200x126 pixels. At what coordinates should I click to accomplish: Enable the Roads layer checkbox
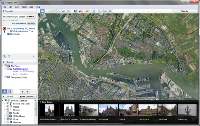tap(8, 113)
